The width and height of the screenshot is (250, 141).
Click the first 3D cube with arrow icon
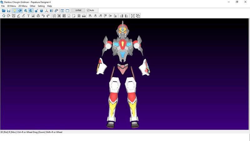coord(26,11)
